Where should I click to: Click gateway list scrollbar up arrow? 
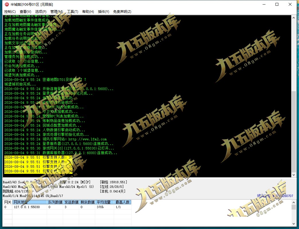[294, 202]
